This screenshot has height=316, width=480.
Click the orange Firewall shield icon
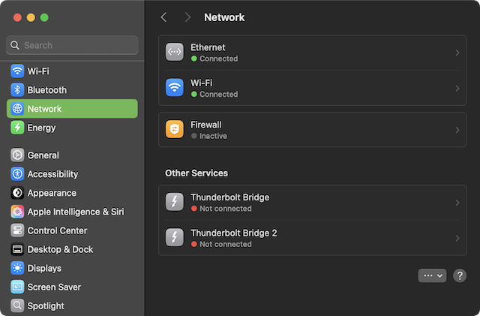(x=175, y=130)
